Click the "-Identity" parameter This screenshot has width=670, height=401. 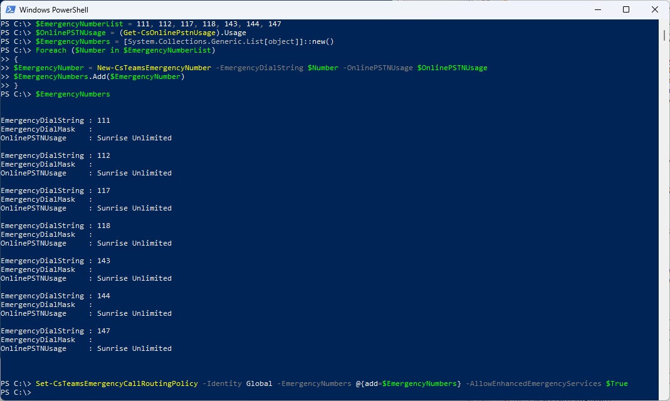tap(222, 383)
